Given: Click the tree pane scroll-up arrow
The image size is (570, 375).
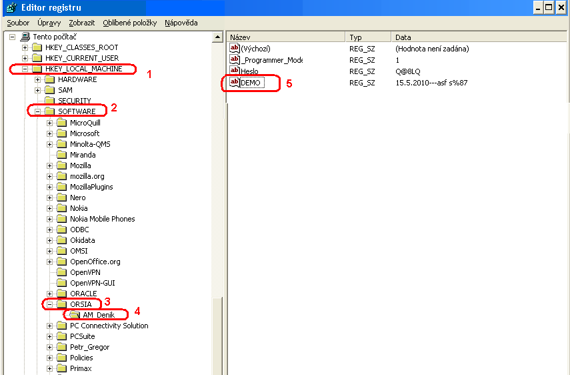Looking at the screenshot, I should (217, 37).
